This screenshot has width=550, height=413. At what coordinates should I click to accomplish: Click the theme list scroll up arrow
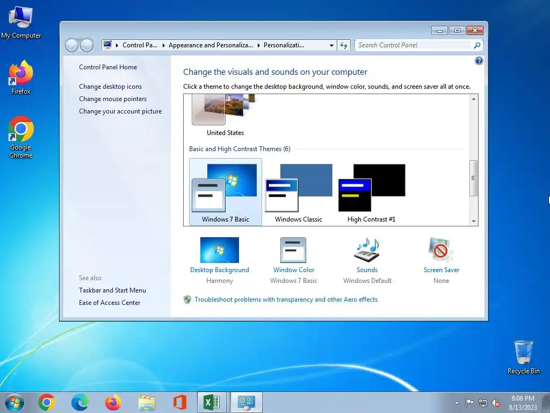pyautogui.click(x=474, y=99)
